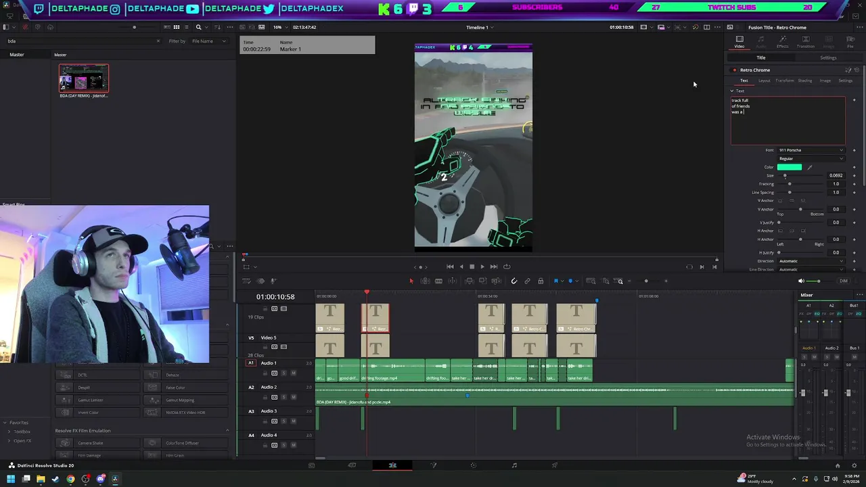Add a blue flag to clip
This screenshot has width=866, height=487.
pos(556,281)
